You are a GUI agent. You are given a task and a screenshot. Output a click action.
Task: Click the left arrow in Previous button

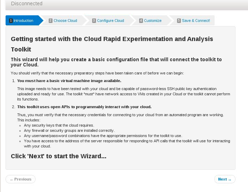pyautogui.click(x=11, y=180)
